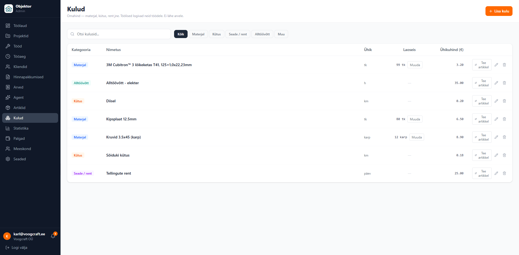This screenshot has width=519, height=255.
Task: Navigate to Kliendid
Action: pos(30,67)
